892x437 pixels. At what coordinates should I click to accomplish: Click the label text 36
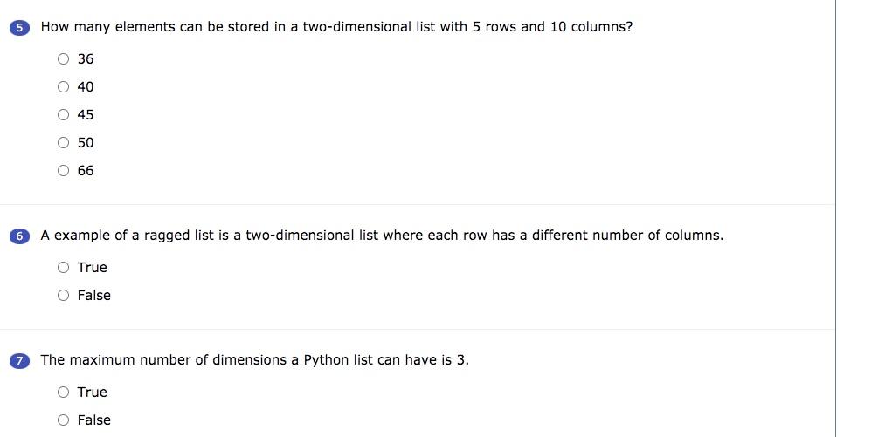86,59
